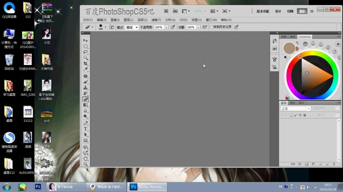Select the Gradient tool
Image resolution: width=343 pixels, height=192 pixels.
pos(86,105)
